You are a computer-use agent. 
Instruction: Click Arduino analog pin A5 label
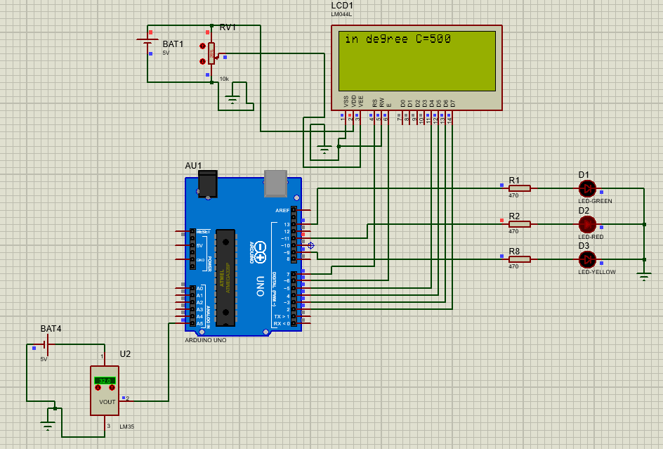point(199,324)
